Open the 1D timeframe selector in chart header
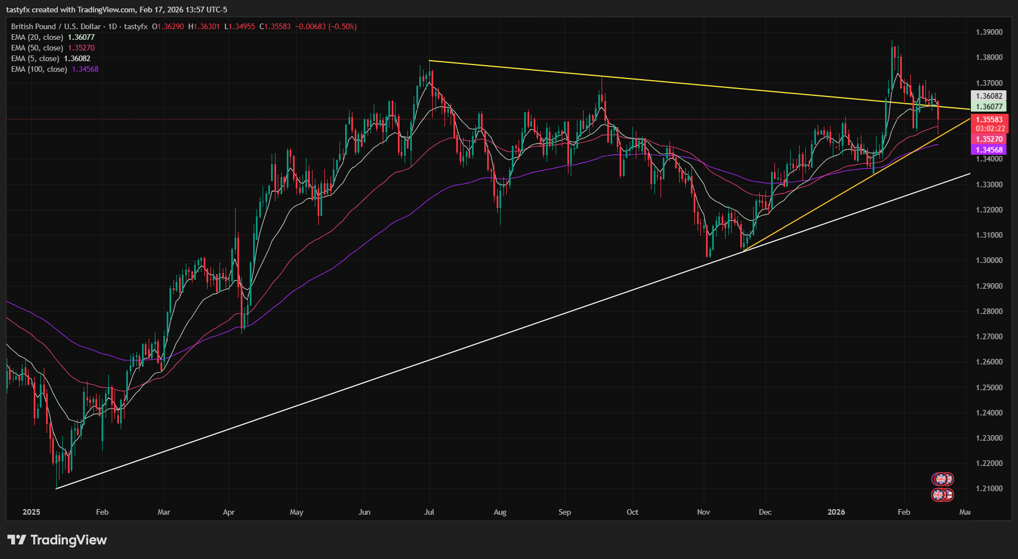The height and width of the screenshot is (559, 1018). point(112,26)
